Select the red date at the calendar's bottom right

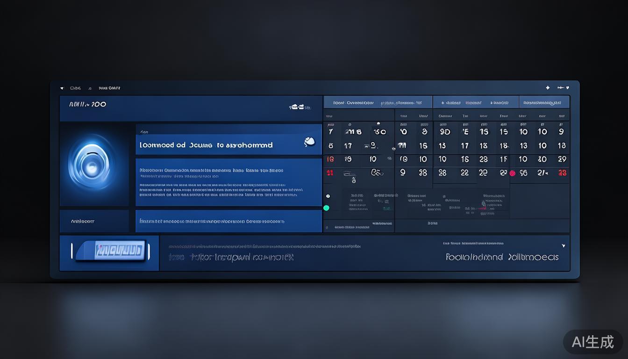click(562, 173)
